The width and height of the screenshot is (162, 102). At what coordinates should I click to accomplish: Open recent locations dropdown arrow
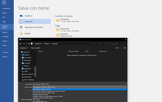pos(27,44)
